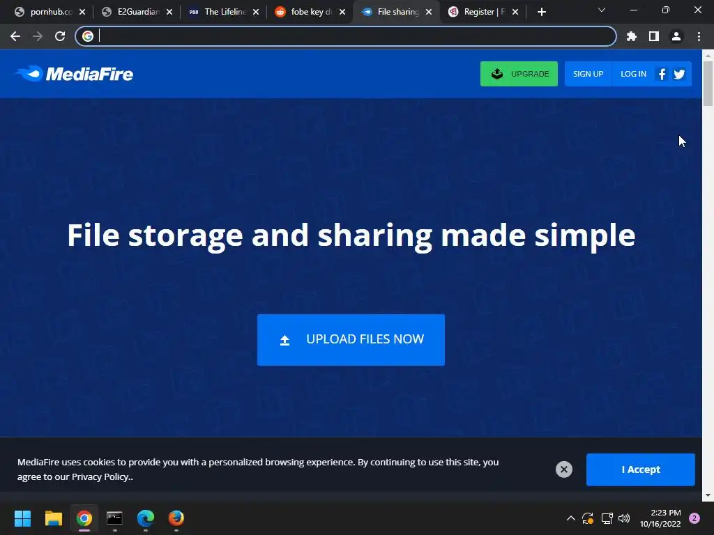Start uploading with UPLOAD FILES NOW
Screen dimensions: 714x535
[x=351, y=339]
